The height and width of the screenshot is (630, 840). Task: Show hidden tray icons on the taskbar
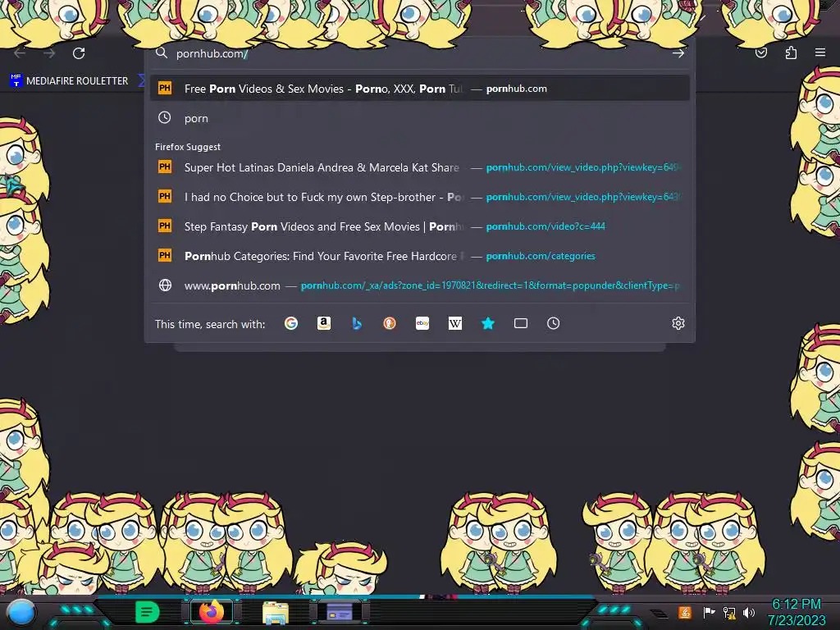click(x=659, y=614)
